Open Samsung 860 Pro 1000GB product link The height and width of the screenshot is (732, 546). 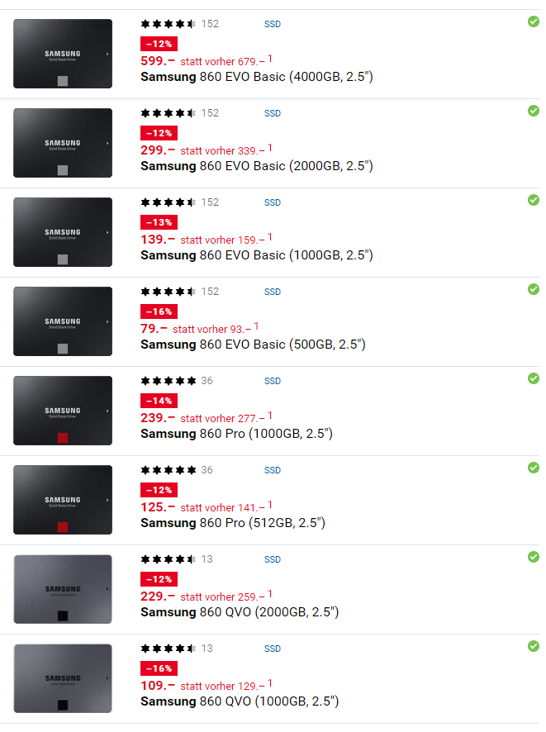pos(236,434)
